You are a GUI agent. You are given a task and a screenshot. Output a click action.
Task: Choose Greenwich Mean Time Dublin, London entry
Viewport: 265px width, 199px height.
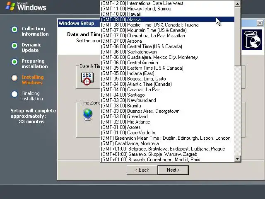tap(167, 138)
